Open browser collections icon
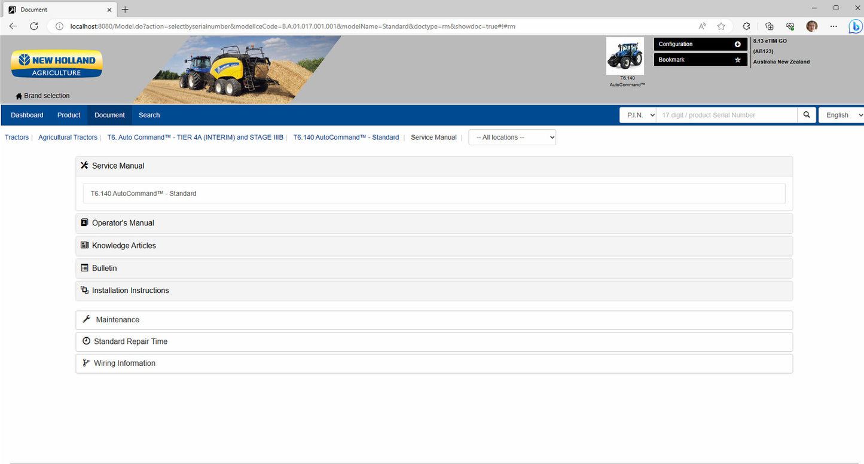 (770, 26)
